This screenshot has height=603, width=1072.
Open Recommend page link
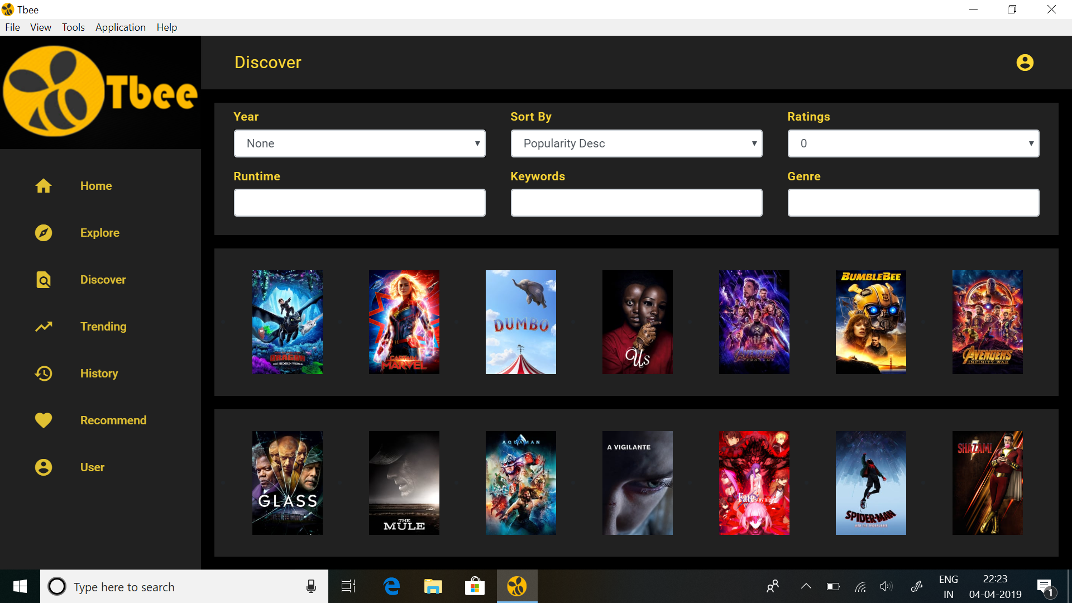pos(113,420)
